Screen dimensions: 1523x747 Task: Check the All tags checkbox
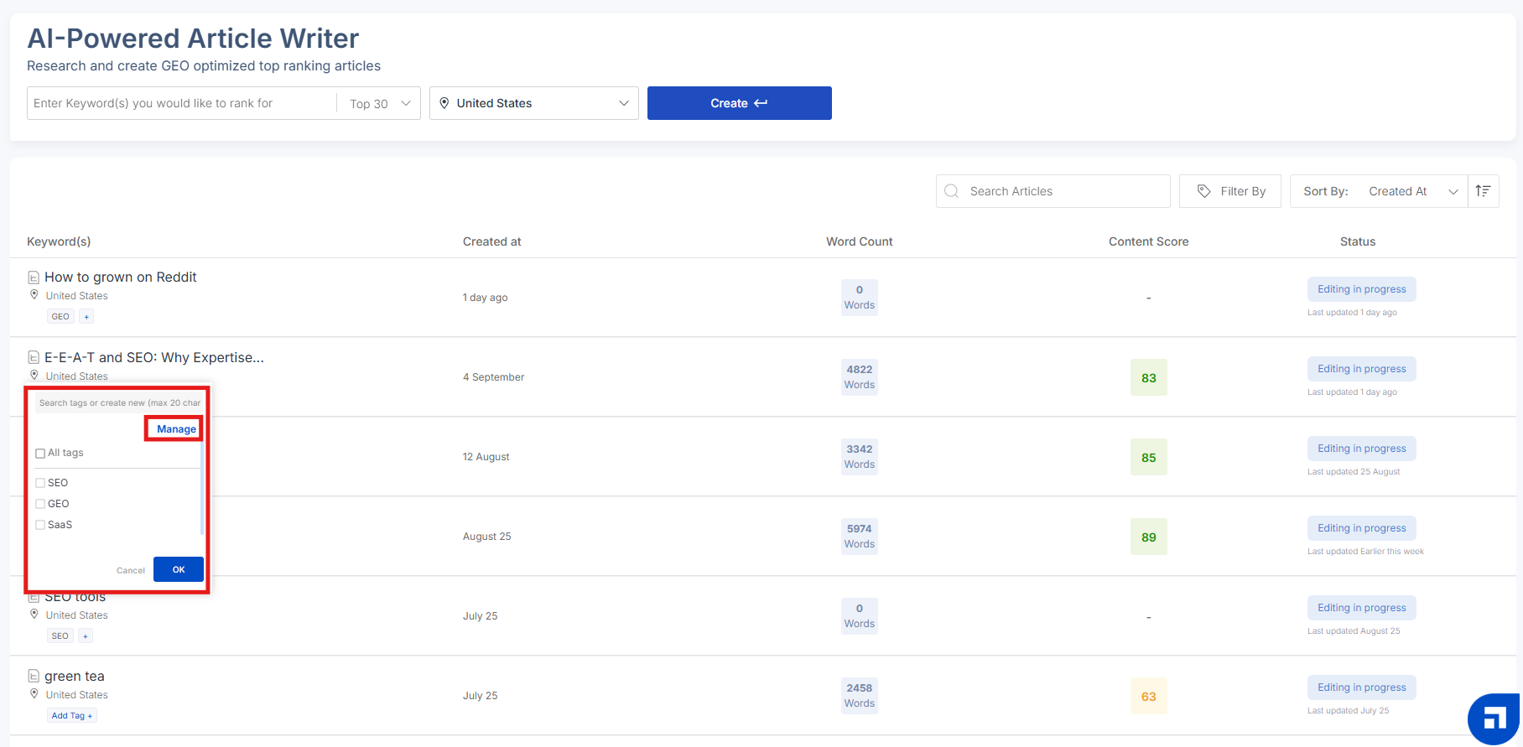pyautogui.click(x=40, y=454)
